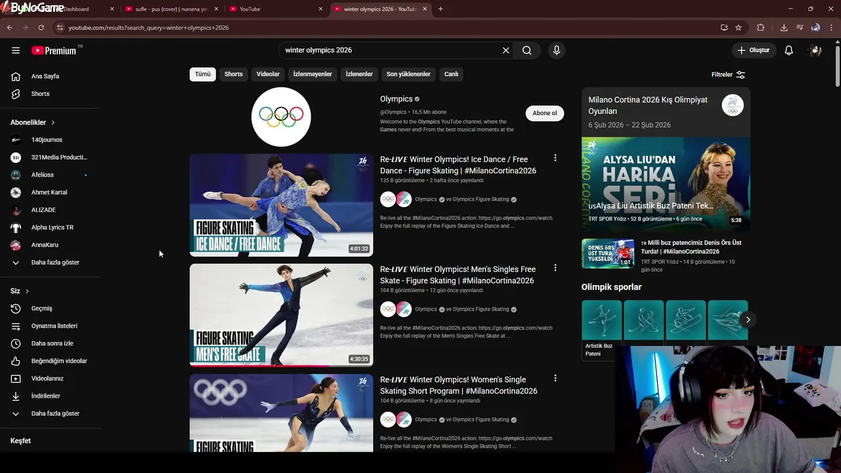Start voice search with microphone icon
The image size is (841, 473).
[557, 50]
